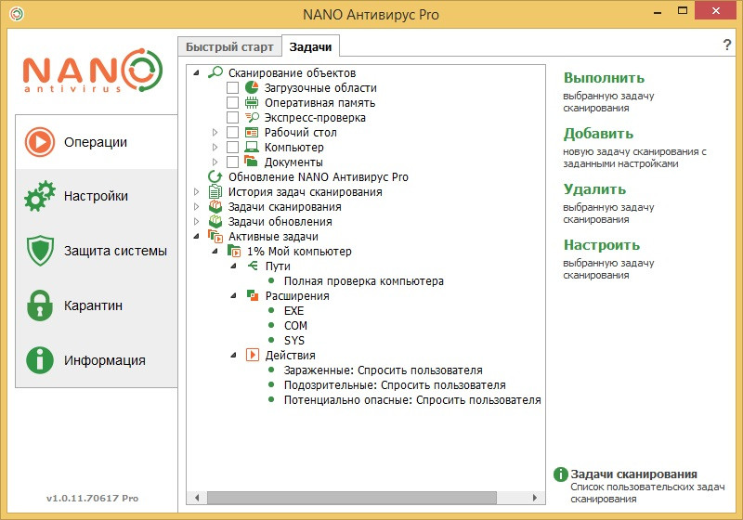Select the Обновление NANO Антивирус Pro refresh icon
The height and width of the screenshot is (520, 743).
[x=215, y=176]
